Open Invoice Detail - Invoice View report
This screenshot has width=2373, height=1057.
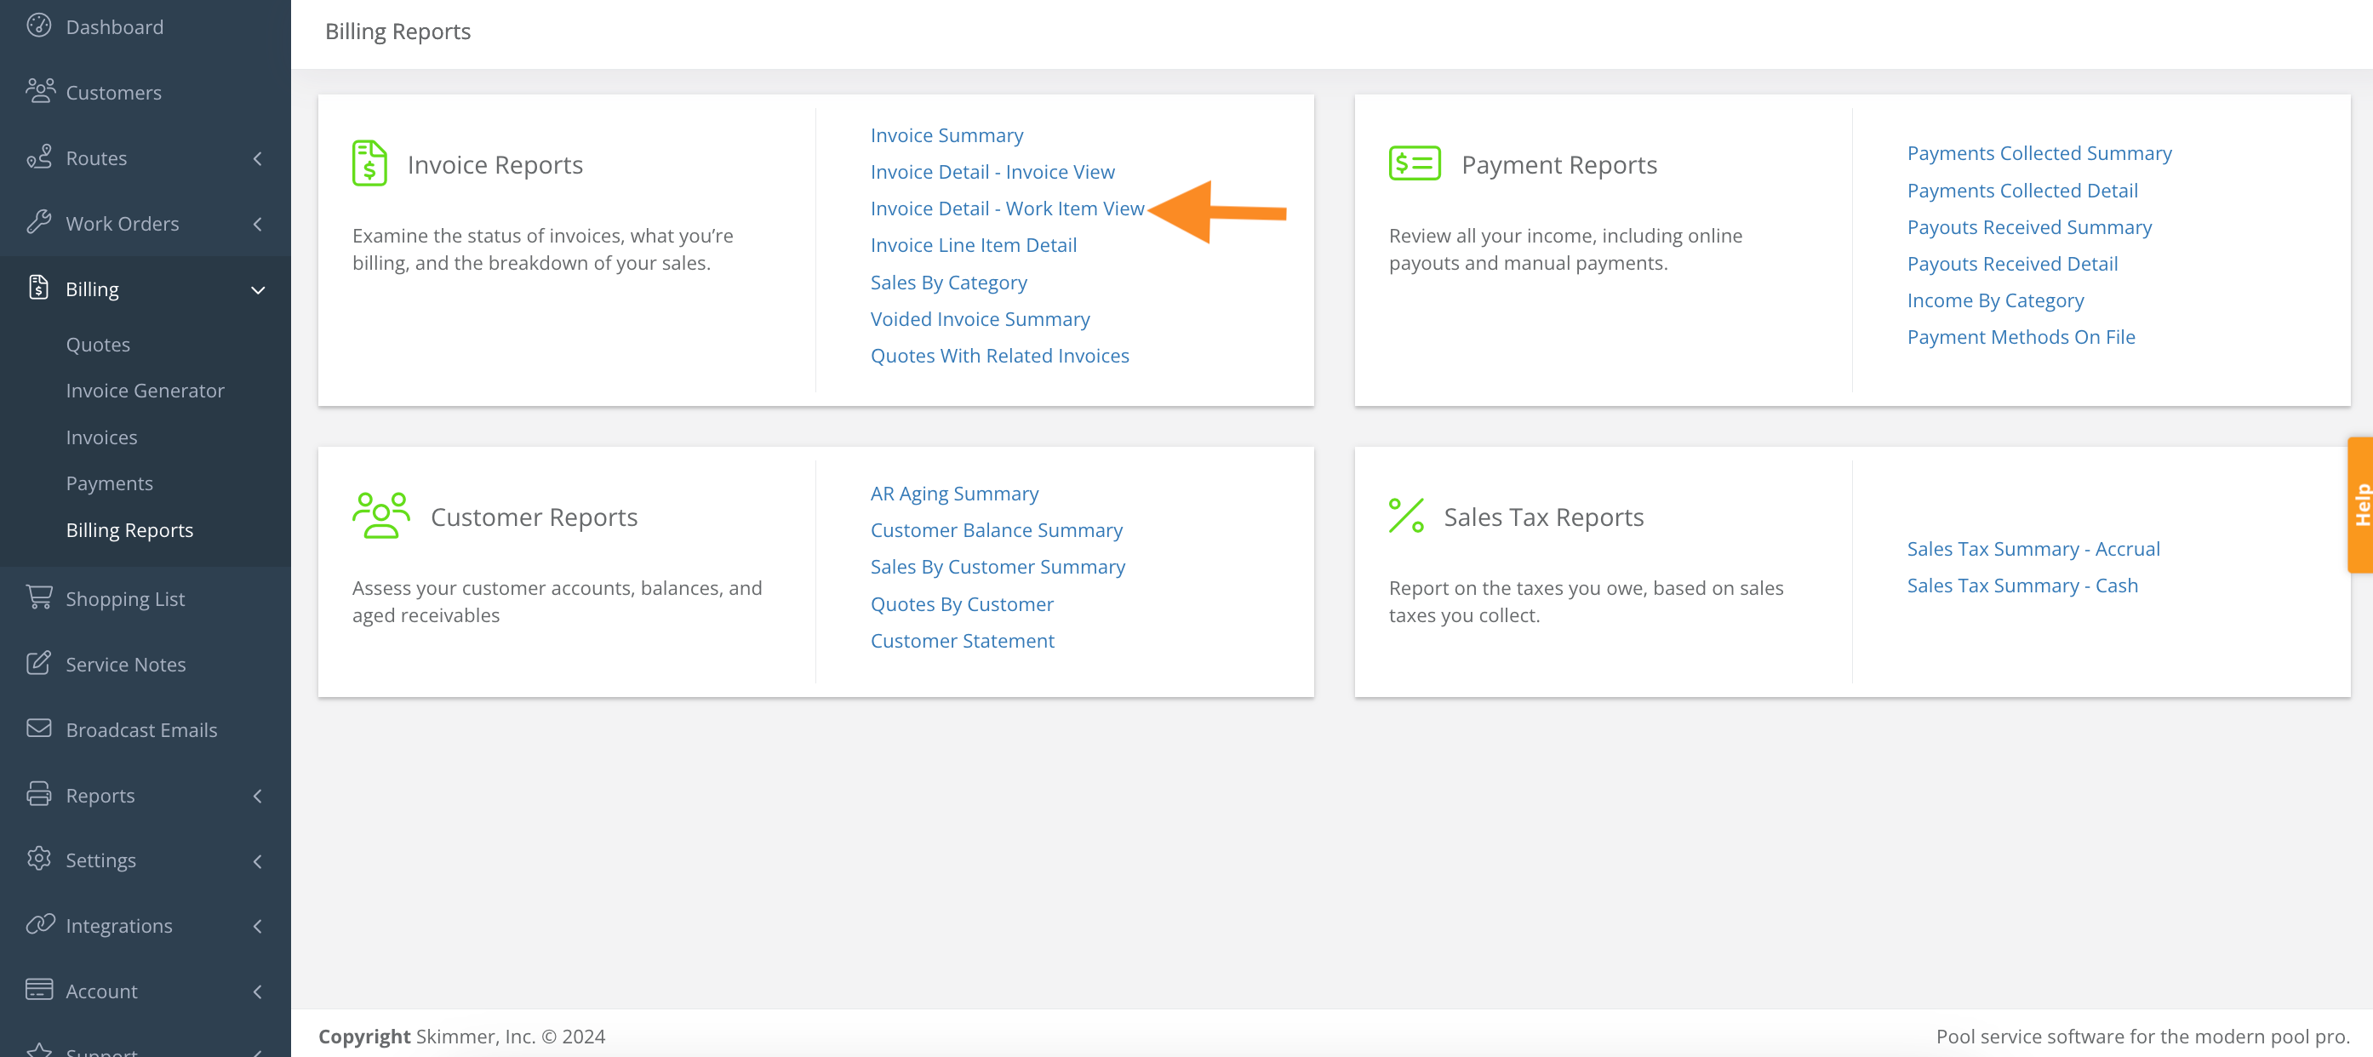pyautogui.click(x=992, y=171)
